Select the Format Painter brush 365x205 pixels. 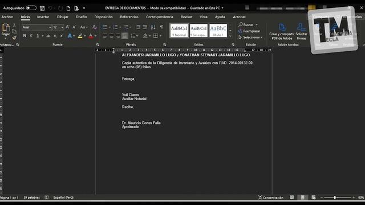pos(14,38)
